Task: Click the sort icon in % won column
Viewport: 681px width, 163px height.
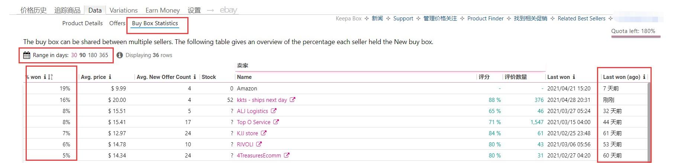Action: click(51, 77)
